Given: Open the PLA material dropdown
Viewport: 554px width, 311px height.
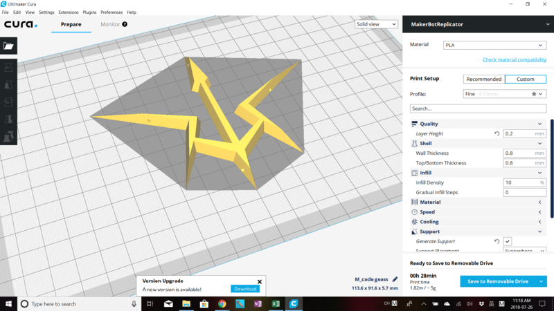Looking at the screenshot, I should (494, 45).
